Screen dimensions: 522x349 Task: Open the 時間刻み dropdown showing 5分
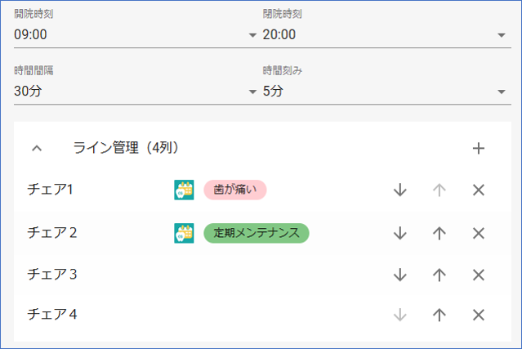pyautogui.click(x=385, y=91)
